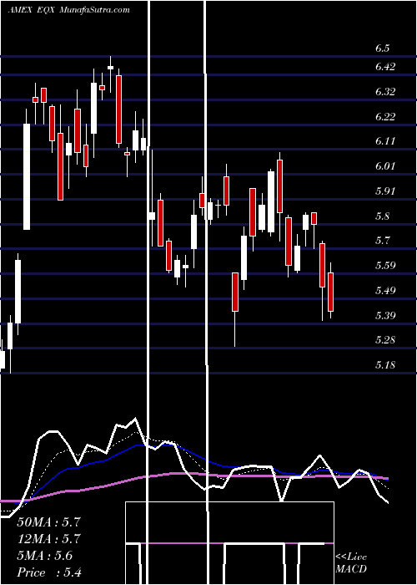This screenshot has height=585, width=417.
Task: Click the '50MA : 5.7' legend entry
Action: pyautogui.click(x=48, y=522)
